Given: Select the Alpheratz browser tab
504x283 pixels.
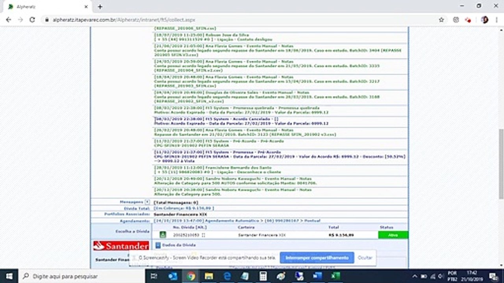Looking at the screenshot, I should (47, 7).
